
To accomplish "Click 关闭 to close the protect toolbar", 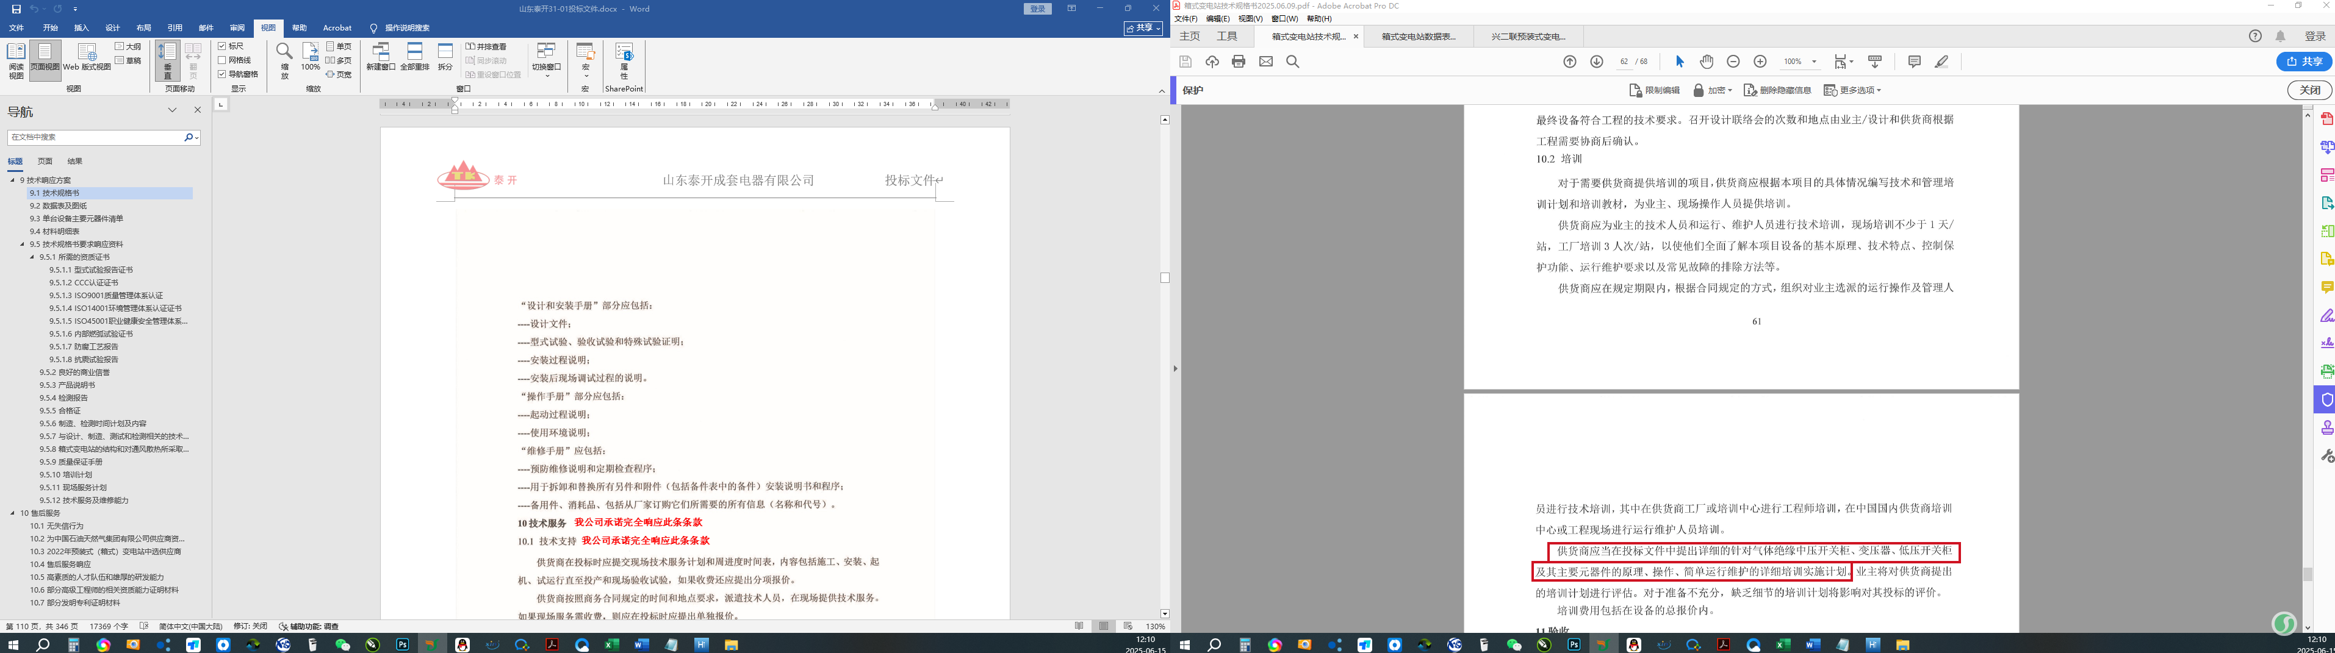I will pyautogui.click(x=2309, y=91).
